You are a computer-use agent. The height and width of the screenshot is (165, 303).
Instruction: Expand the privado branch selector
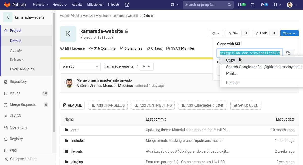pyautogui.click(x=80, y=66)
